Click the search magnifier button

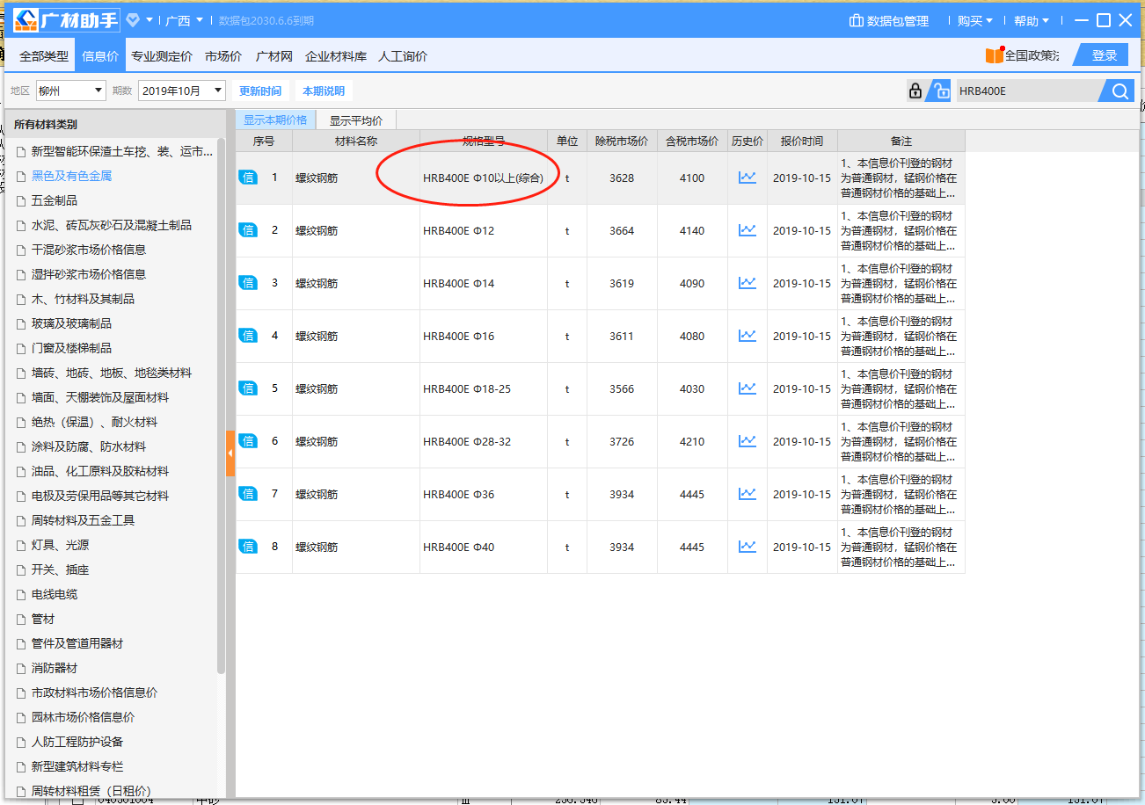pyautogui.click(x=1119, y=91)
